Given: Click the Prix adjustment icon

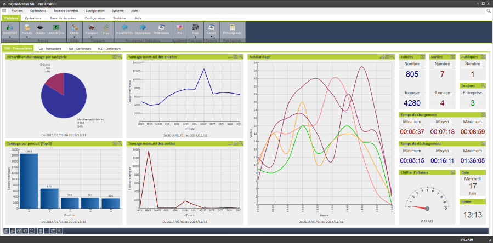Looking at the screenshot, I should click(x=179, y=28).
